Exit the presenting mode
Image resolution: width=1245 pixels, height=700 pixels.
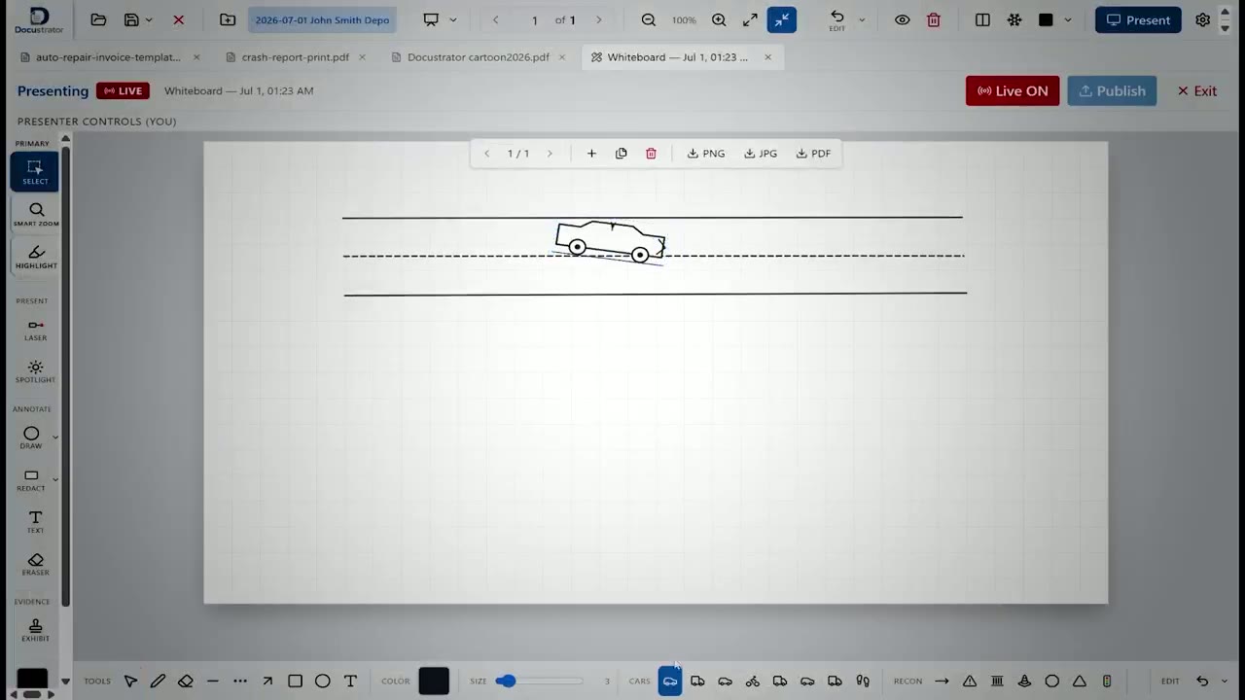[1197, 90]
